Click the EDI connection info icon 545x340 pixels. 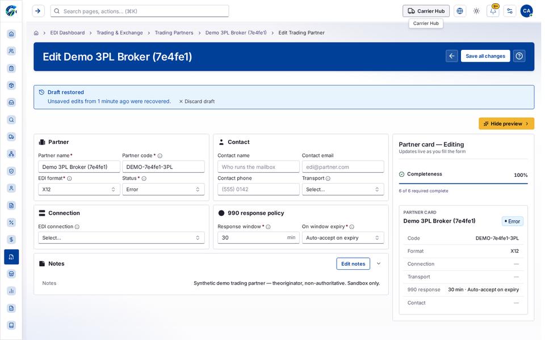click(x=77, y=227)
